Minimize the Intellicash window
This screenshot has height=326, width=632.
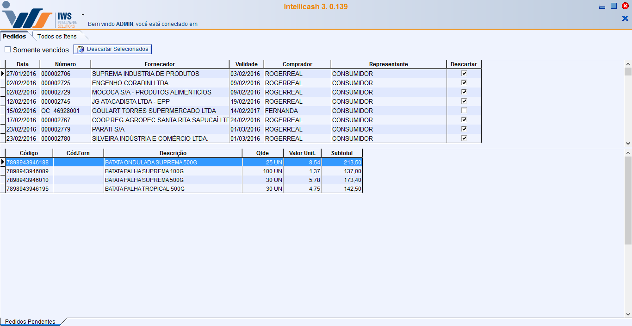point(602,6)
